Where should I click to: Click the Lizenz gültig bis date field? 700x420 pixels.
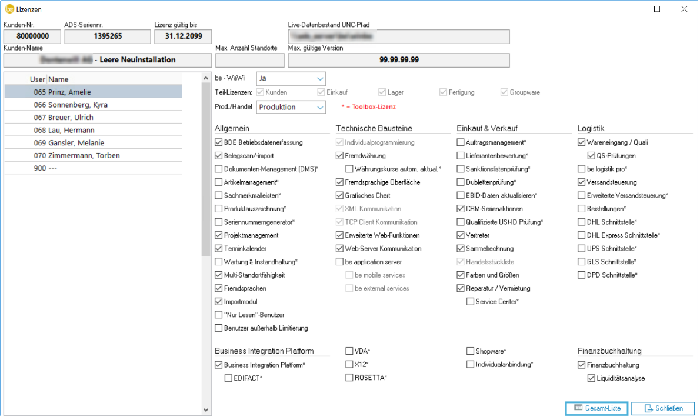pyautogui.click(x=182, y=36)
